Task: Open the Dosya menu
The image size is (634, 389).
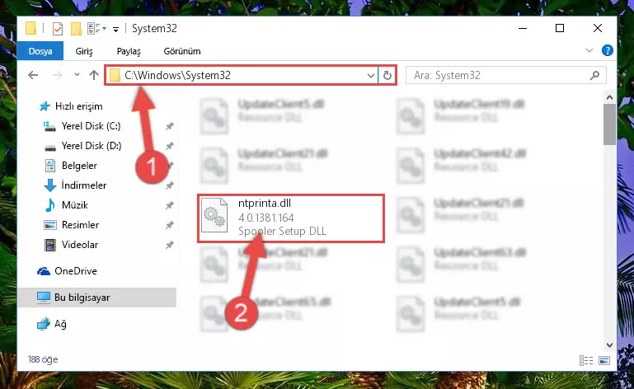Action: [x=40, y=51]
